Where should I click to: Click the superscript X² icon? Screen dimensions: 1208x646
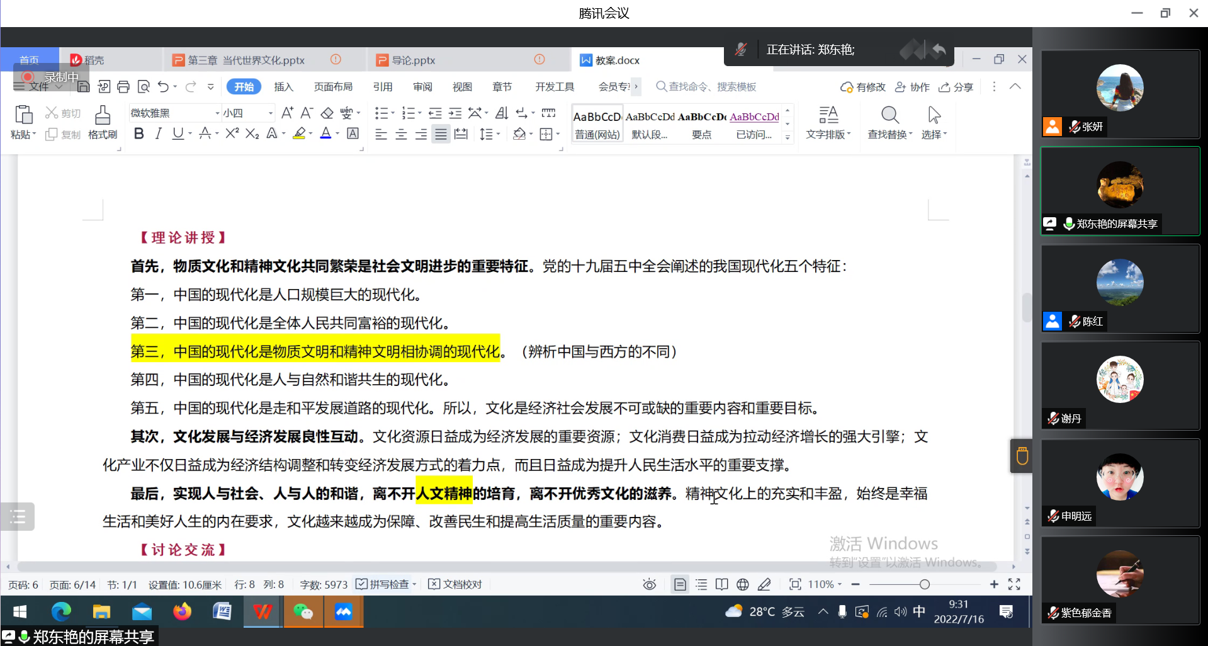232,133
